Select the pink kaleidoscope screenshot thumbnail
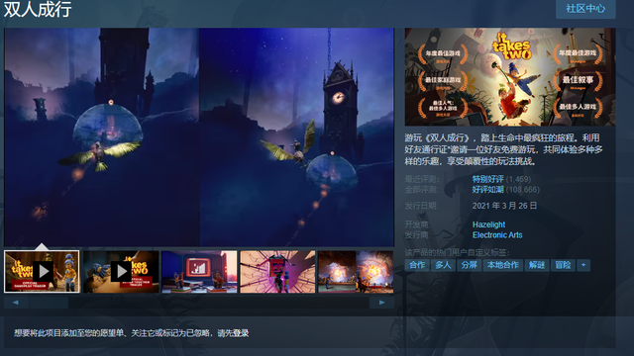The image size is (634, 356). pyautogui.click(x=277, y=272)
